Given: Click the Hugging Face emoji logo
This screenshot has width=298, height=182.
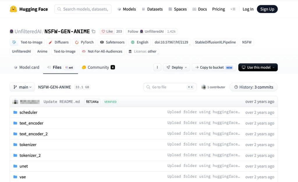Looking at the screenshot, I should (13, 9).
